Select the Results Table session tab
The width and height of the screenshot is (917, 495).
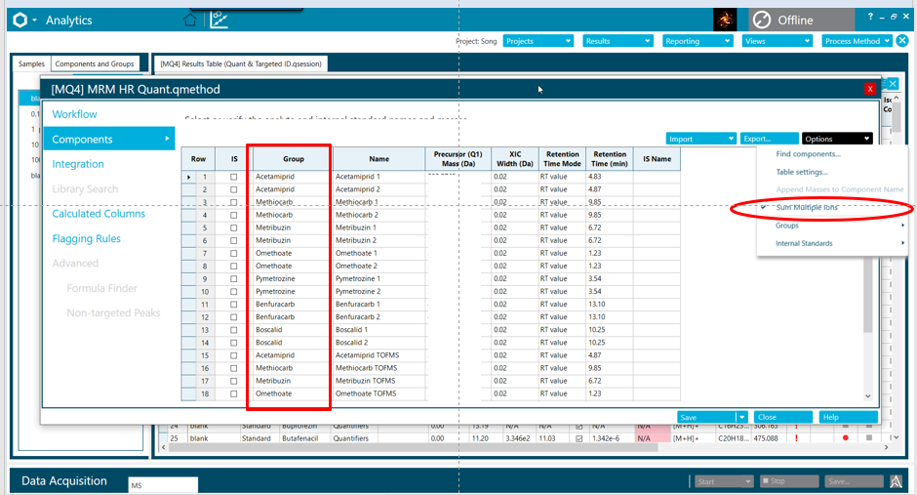click(240, 63)
